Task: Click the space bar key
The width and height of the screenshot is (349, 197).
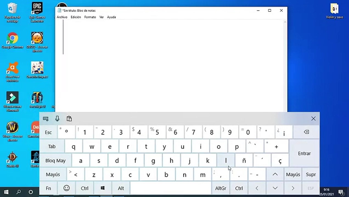Action: point(171,188)
